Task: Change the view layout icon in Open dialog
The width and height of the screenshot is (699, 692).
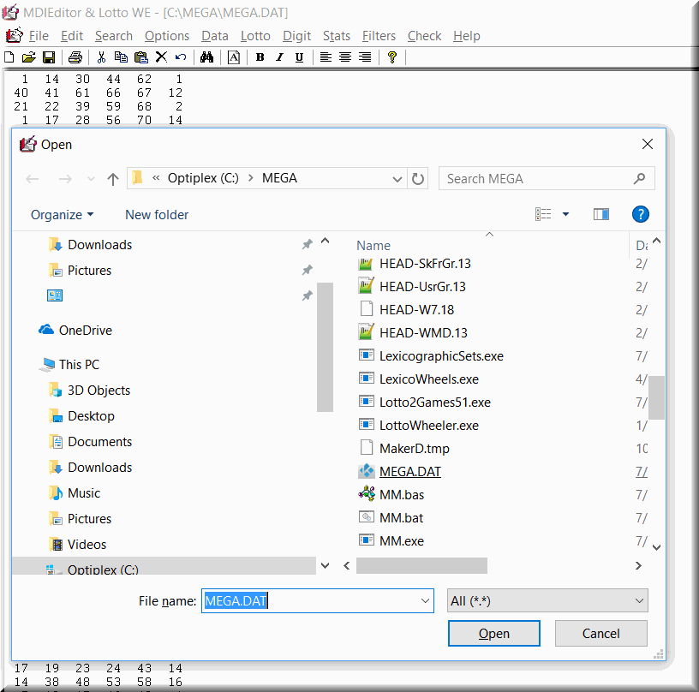Action: pyautogui.click(x=542, y=214)
